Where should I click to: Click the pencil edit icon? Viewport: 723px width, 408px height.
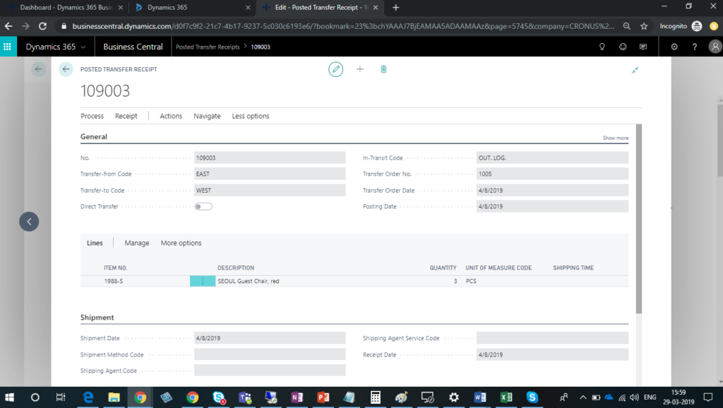335,69
